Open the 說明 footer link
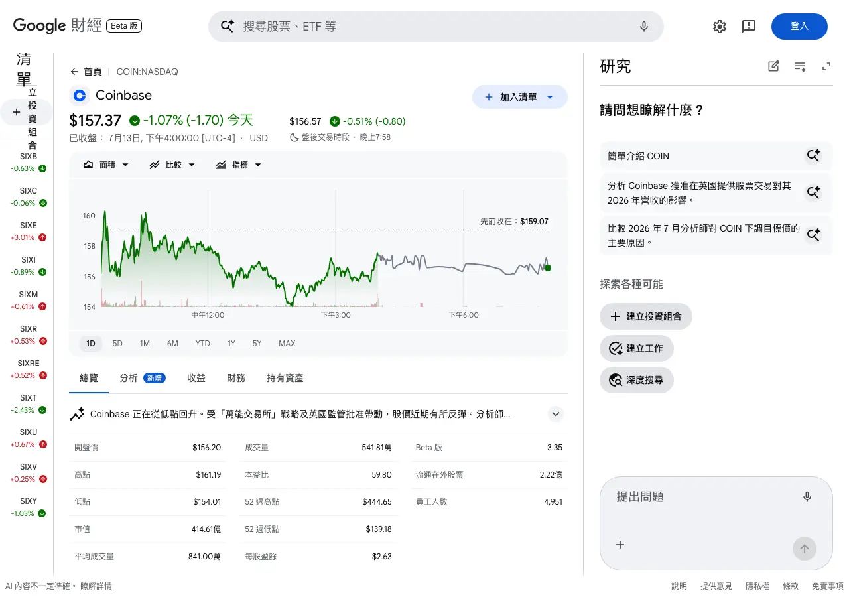This screenshot has height=597, width=849. pyautogui.click(x=679, y=586)
